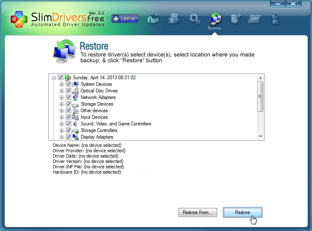Viewport: 312px width, 231px height.
Task: Click the list scroll down arrow
Action: click(260, 137)
